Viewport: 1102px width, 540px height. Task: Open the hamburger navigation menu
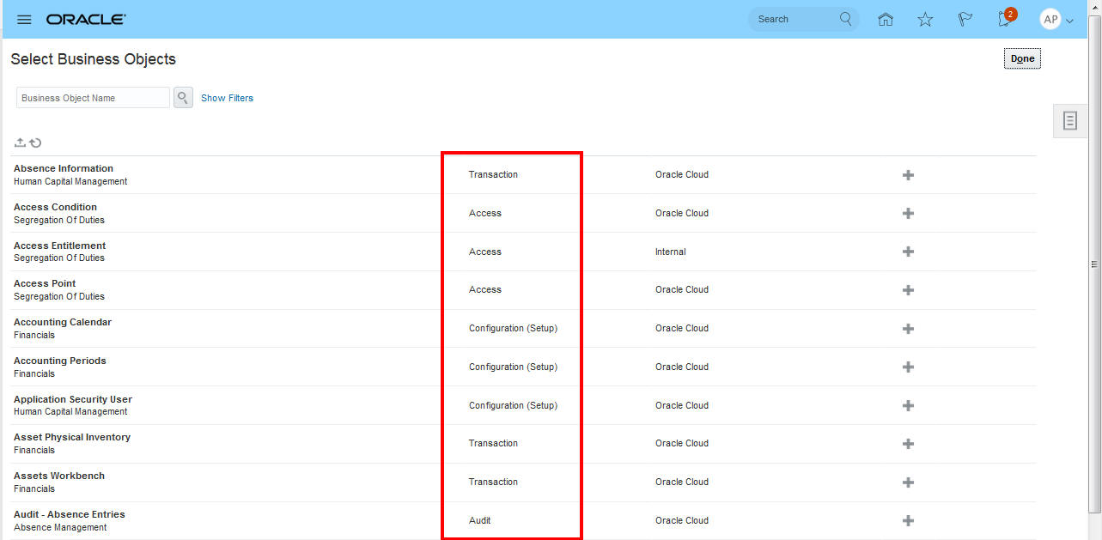(24, 19)
